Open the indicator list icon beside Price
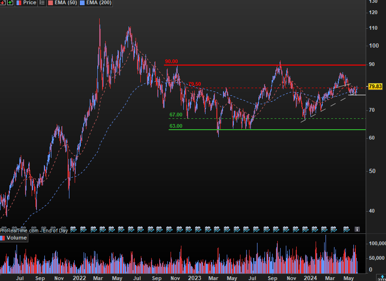 point(42,3)
